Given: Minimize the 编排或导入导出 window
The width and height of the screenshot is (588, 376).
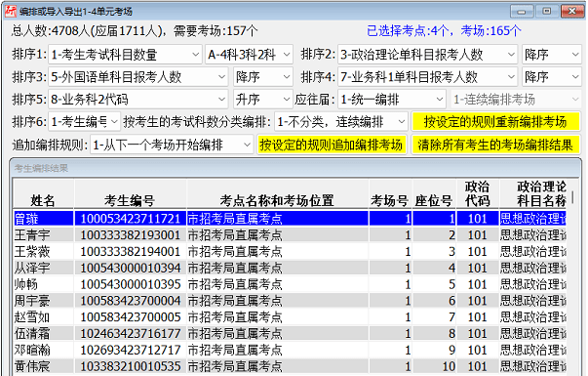Looking at the screenshot, I should (x=522, y=12).
